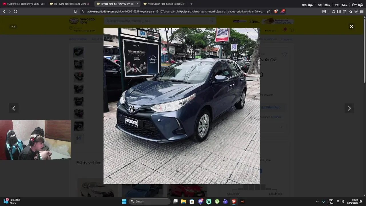
Task: Open Brave VPN shield icon
Action: click(x=356, y=11)
